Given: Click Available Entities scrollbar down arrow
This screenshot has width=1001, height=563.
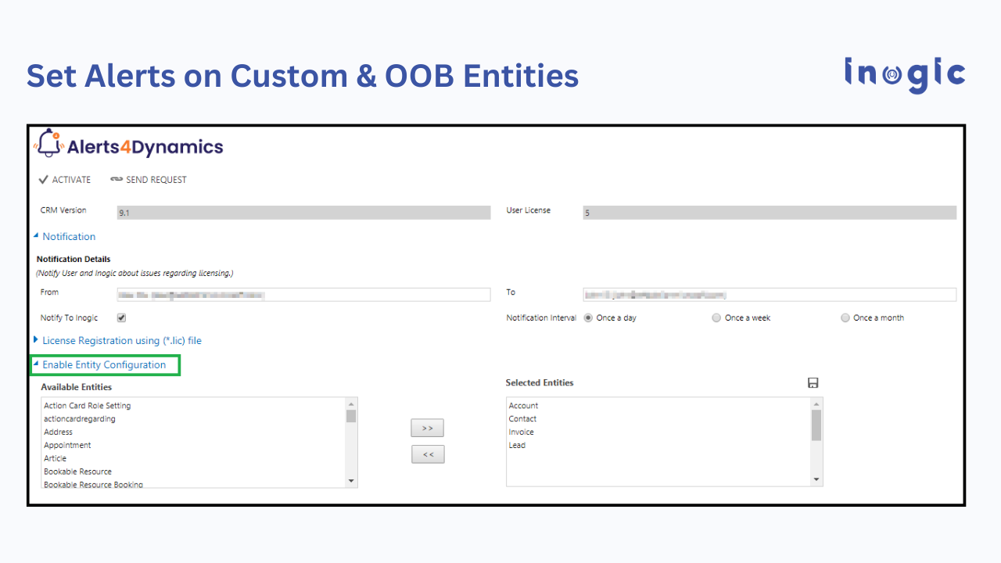Looking at the screenshot, I should click(x=351, y=481).
